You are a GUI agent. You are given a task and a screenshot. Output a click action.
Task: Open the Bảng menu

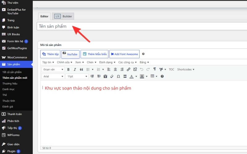(x=144, y=63)
